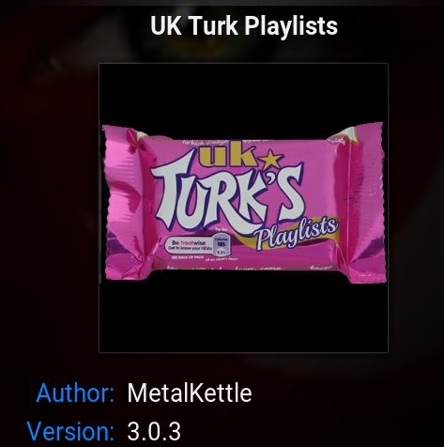
Task: Click the blue "Author:" label
Action: click(75, 393)
